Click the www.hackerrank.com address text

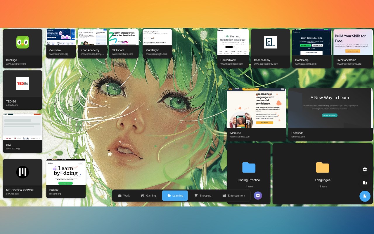coord(232,64)
